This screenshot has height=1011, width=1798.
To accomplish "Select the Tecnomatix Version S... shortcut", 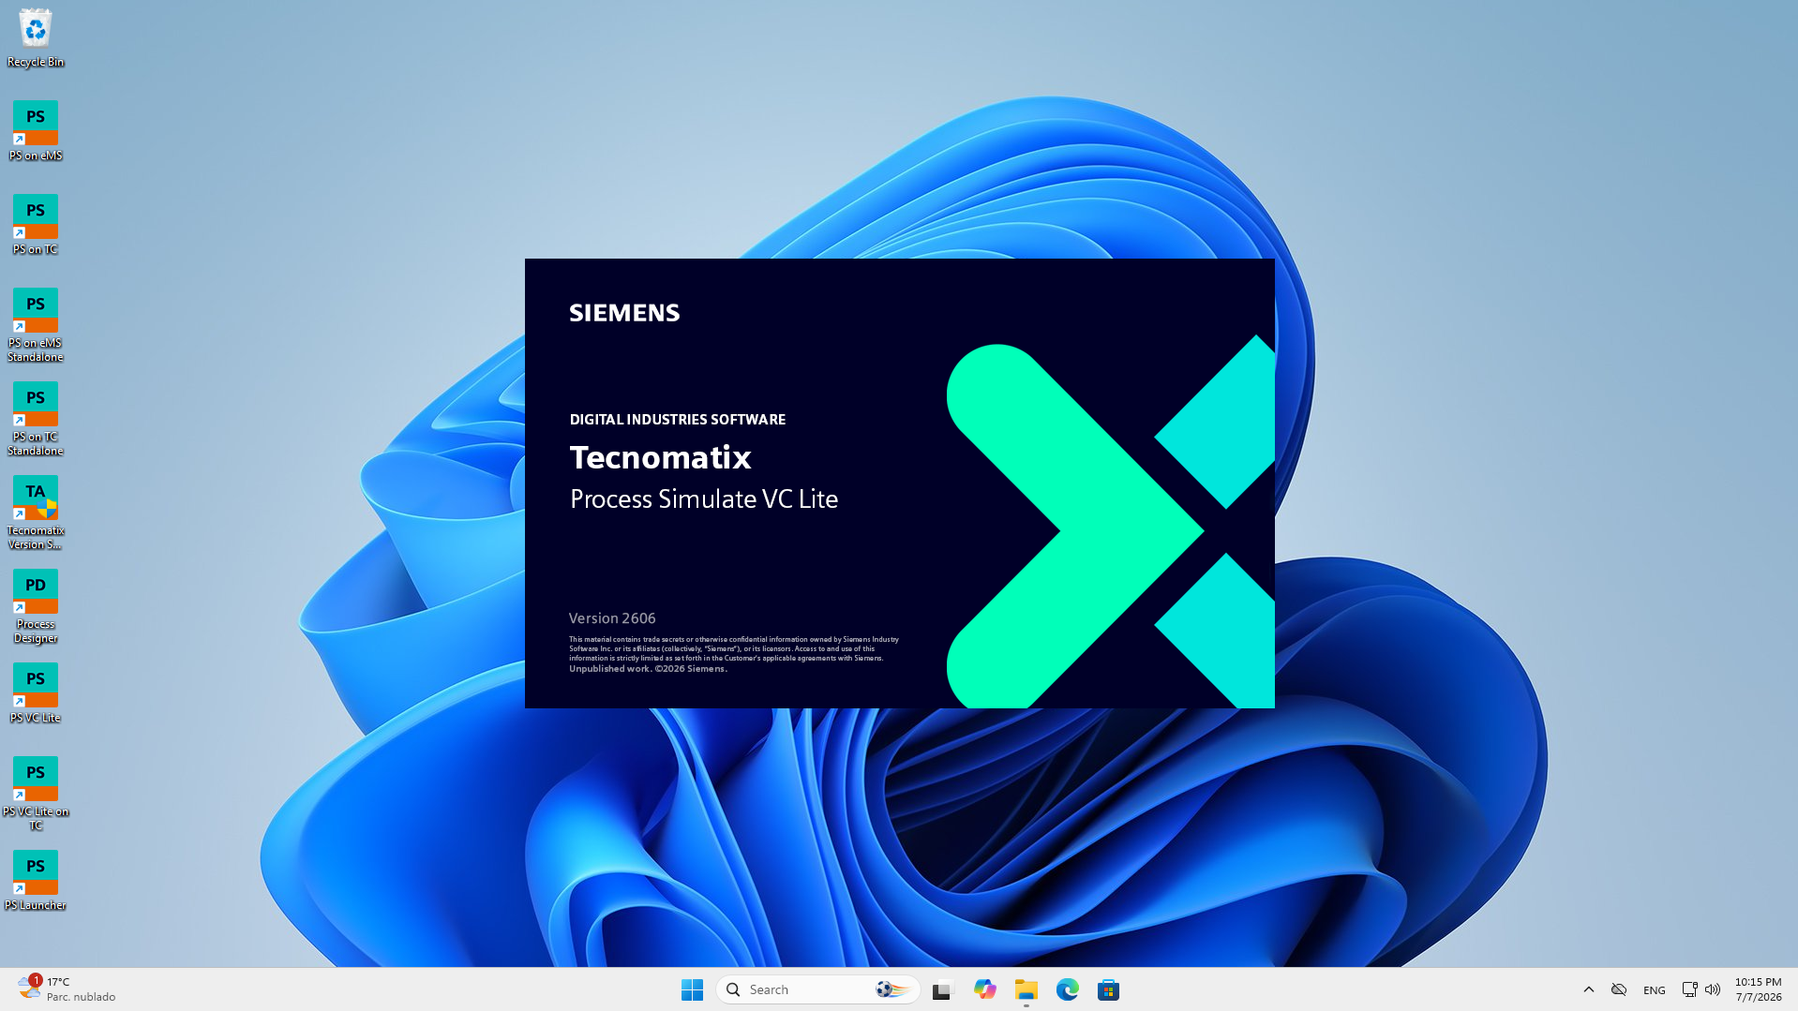I will point(36,513).
